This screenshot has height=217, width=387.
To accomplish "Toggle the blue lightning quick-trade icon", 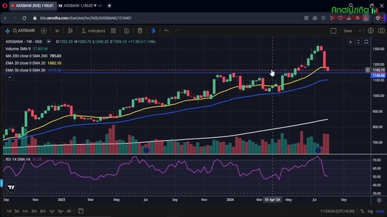I will click(x=153, y=31).
